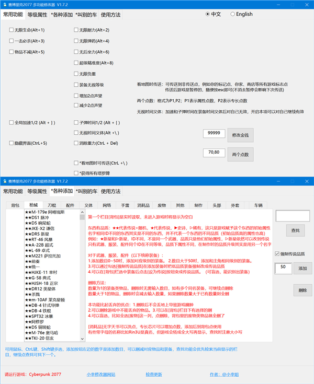The height and width of the screenshot is (384, 314).
Task: Toggle 无限负重 checkbox
Action: pos(76,74)
